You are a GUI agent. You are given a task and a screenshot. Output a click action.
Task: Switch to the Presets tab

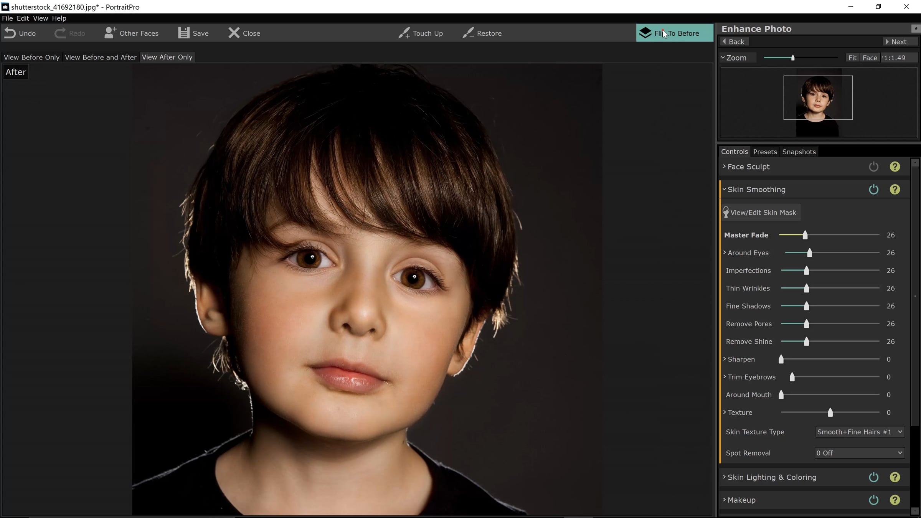coord(765,152)
